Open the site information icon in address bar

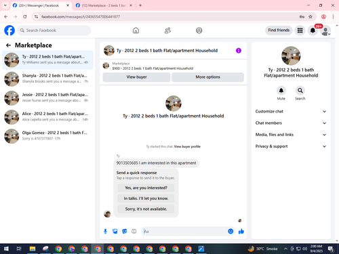pyautogui.click(x=37, y=17)
